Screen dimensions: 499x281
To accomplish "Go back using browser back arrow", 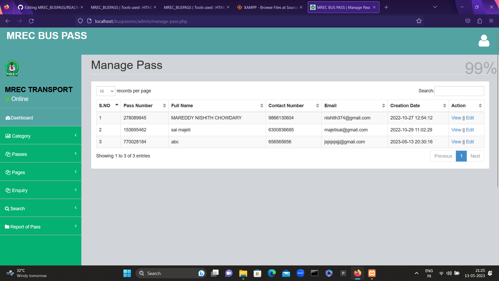I will (8, 21).
